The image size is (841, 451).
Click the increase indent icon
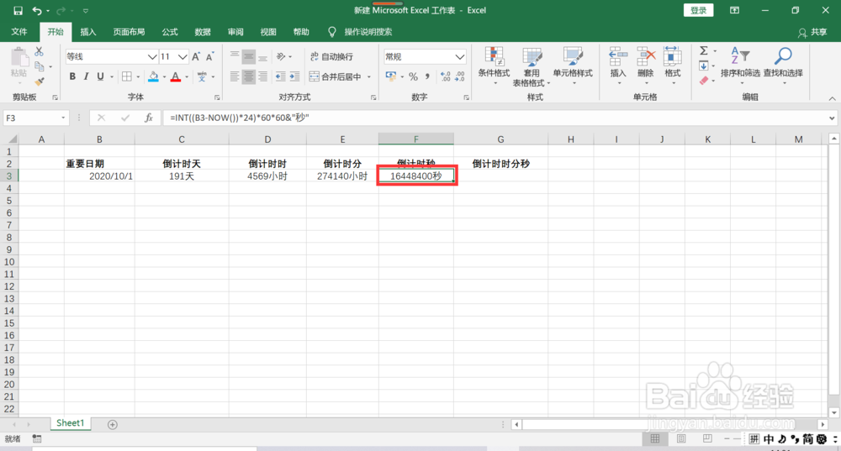294,76
